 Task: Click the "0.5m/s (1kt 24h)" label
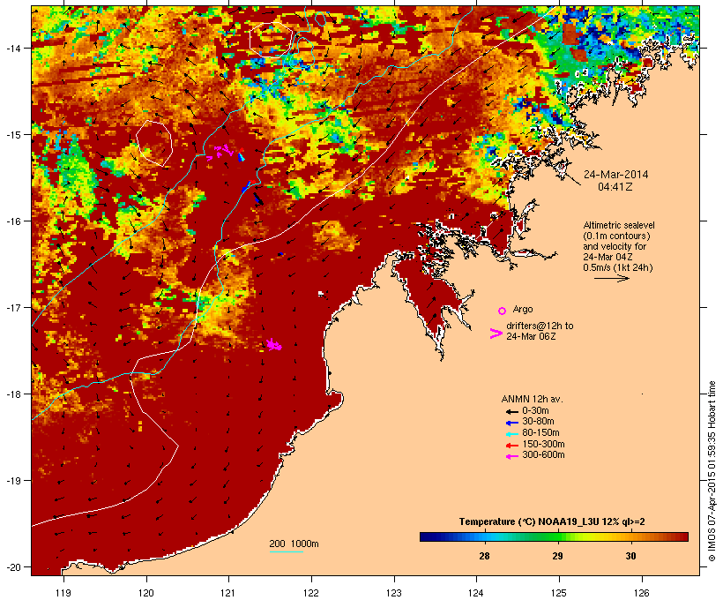[617, 267]
